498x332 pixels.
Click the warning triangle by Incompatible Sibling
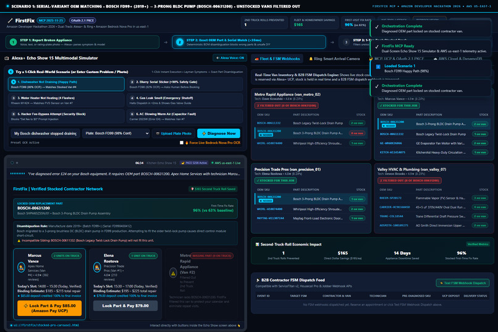click(x=19, y=241)
